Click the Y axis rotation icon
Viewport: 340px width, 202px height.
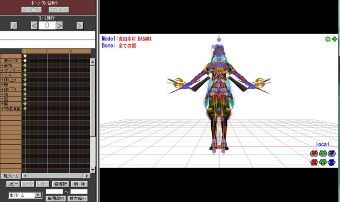(323, 154)
